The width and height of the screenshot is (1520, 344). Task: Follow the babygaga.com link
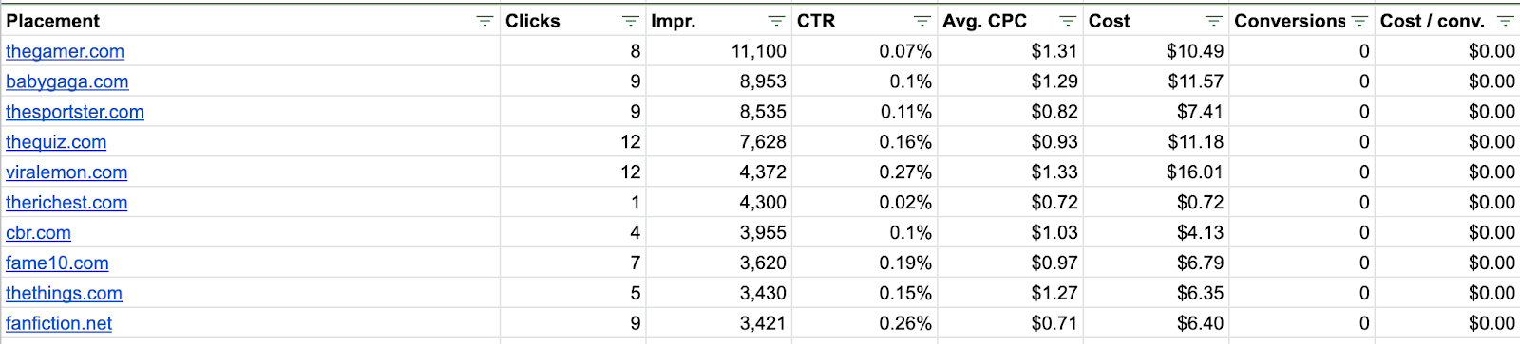[x=66, y=81]
